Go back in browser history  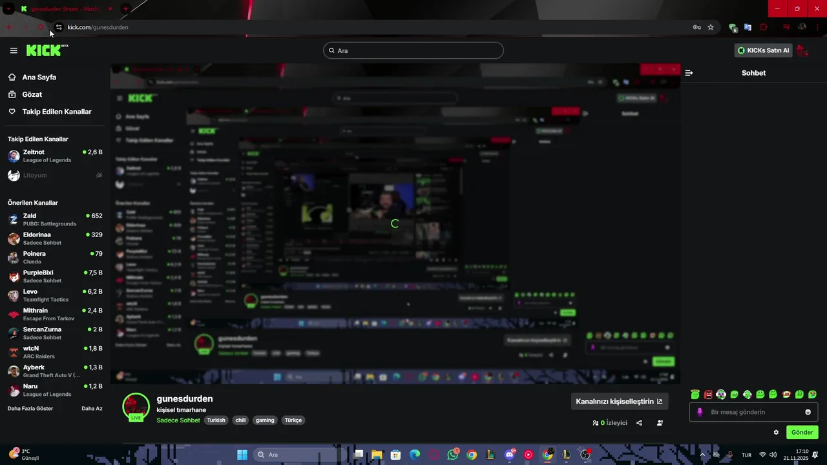pyautogui.click(x=9, y=27)
